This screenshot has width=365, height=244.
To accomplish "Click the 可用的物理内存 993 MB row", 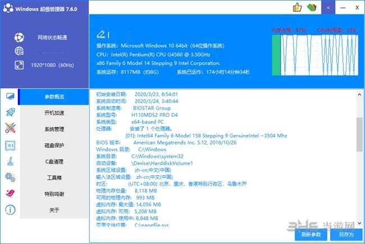I will [x=125, y=198].
